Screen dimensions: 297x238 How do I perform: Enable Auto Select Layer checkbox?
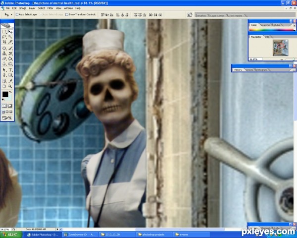pos(17,14)
